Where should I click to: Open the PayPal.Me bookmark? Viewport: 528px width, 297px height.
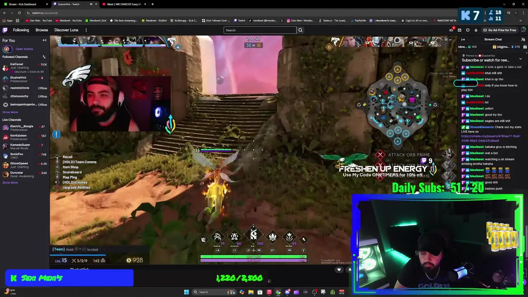pyautogui.click(x=358, y=21)
